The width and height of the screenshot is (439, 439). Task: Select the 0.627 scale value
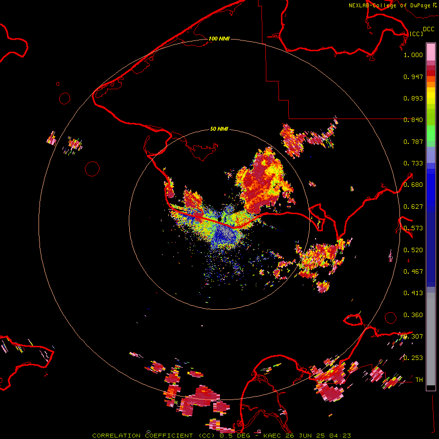coord(413,207)
